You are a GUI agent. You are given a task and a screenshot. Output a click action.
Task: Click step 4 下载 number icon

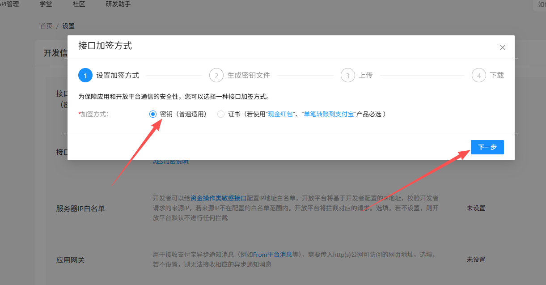point(478,75)
